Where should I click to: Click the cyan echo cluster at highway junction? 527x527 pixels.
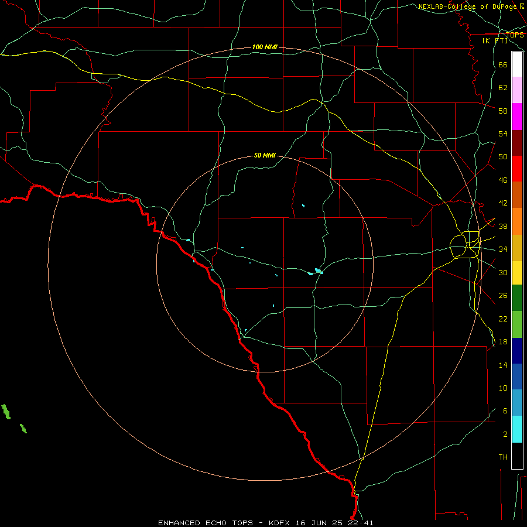[316, 272]
